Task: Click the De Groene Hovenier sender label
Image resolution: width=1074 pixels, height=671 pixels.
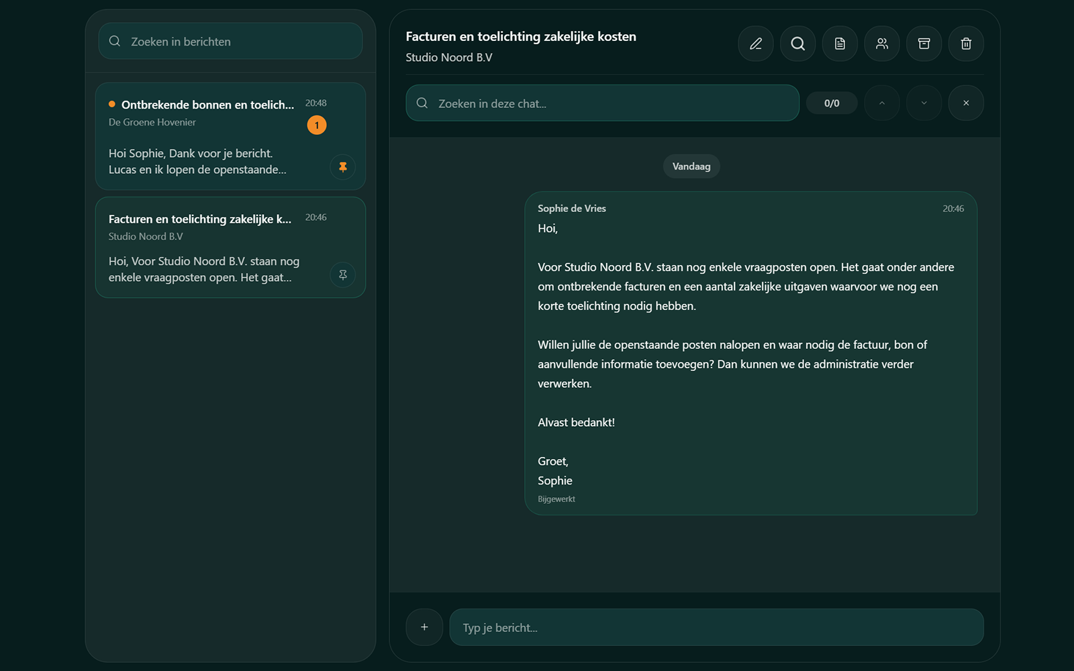Action: pos(152,122)
